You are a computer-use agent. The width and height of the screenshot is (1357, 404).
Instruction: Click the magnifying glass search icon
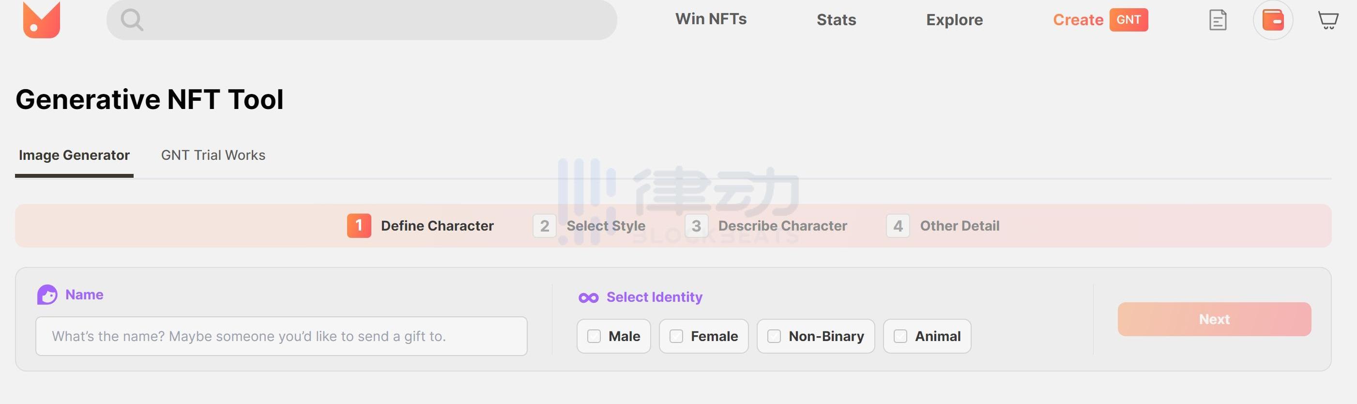[x=132, y=20]
